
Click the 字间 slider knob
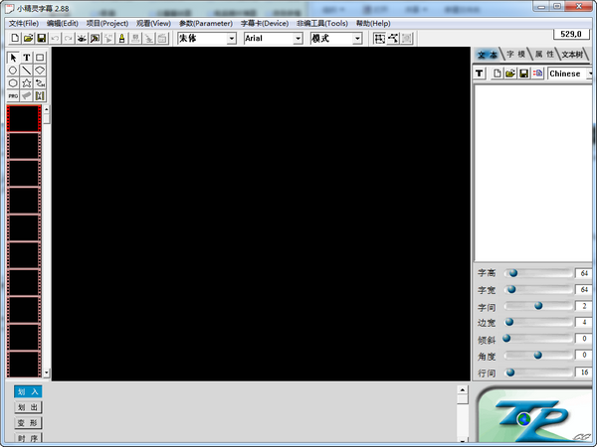538,306
